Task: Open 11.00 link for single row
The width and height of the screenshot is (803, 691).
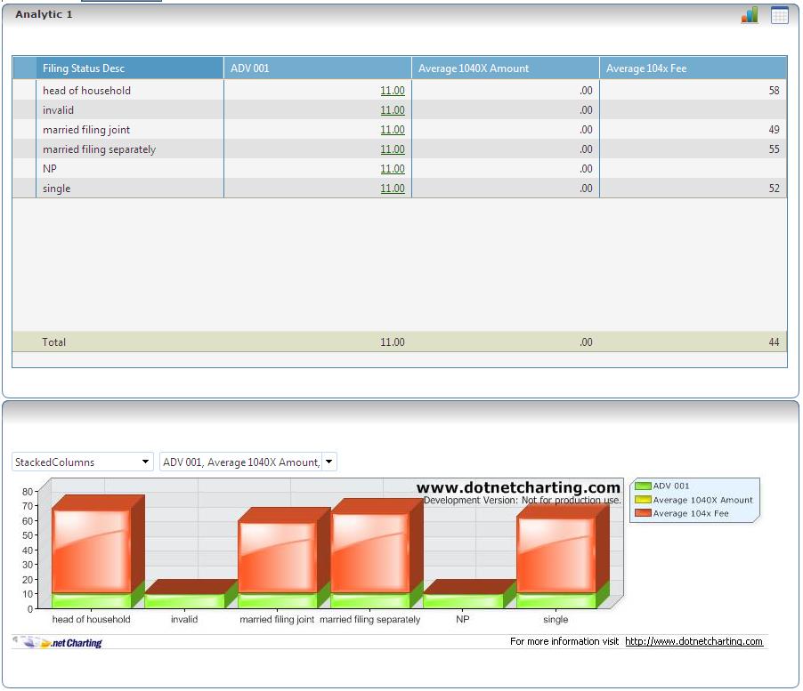Action: (x=393, y=189)
